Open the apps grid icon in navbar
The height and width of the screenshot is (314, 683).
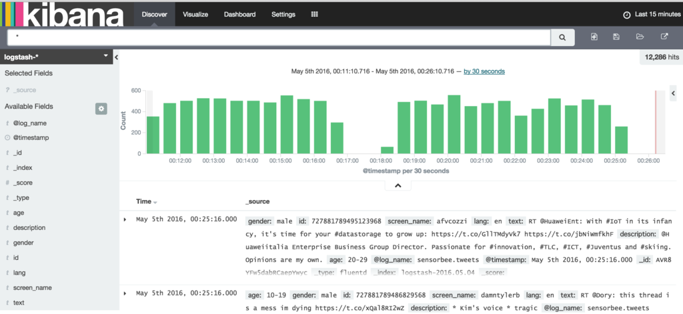click(x=314, y=15)
